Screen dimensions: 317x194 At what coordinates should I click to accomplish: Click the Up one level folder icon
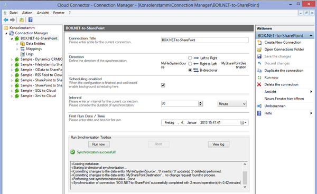[22, 20]
